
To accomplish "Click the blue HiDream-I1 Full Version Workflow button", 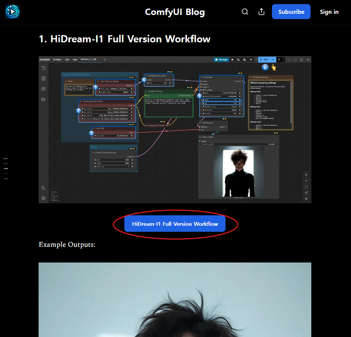I will pyautogui.click(x=175, y=224).
